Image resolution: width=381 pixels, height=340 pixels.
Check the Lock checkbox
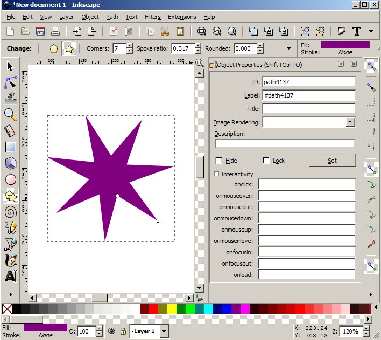pos(266,161)
